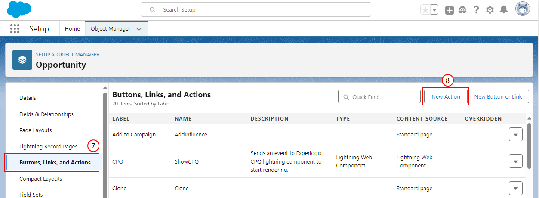Click the search magnifier in Search Setup
Screen dimensions: 539x198
click(x=152, y=9)
